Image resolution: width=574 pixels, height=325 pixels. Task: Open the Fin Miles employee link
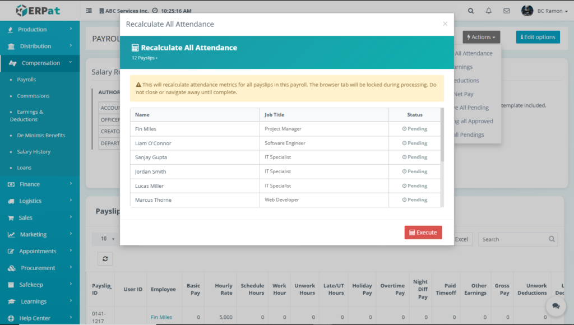pos(161,317)
